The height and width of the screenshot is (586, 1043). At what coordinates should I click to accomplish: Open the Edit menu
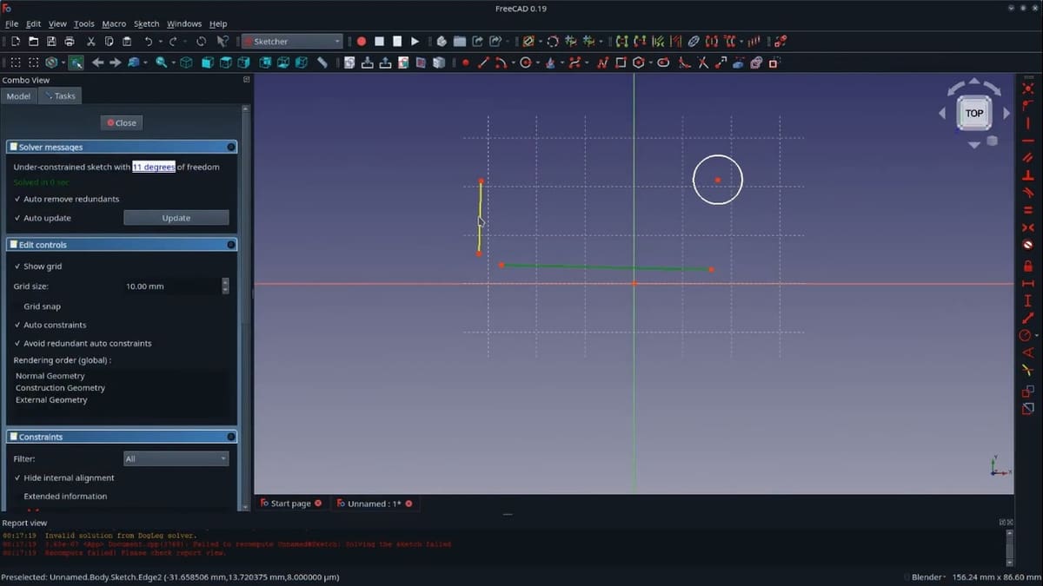34,23
